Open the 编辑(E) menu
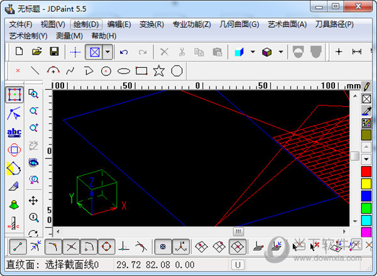 tap(119, 25)
